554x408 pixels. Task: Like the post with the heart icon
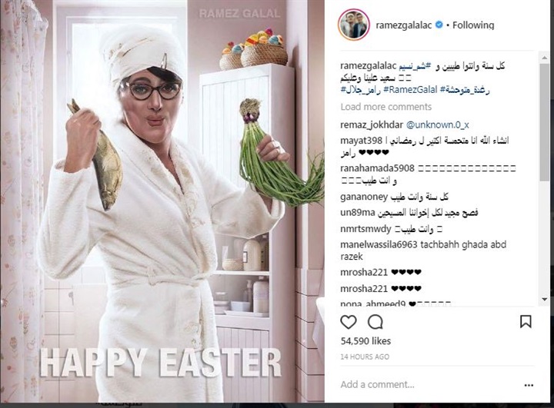(x=349, y=322)
